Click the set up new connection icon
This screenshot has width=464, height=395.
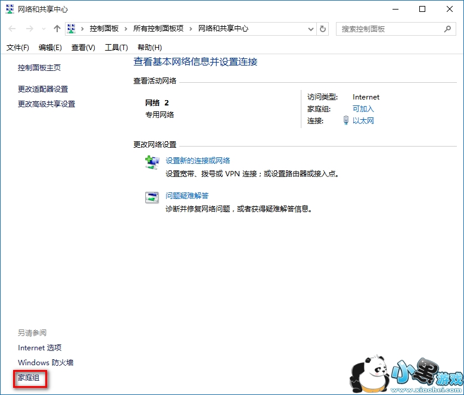[152, 162]
